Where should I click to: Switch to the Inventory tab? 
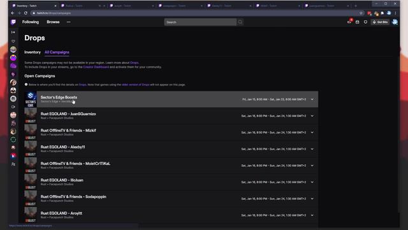pos(33,52)
